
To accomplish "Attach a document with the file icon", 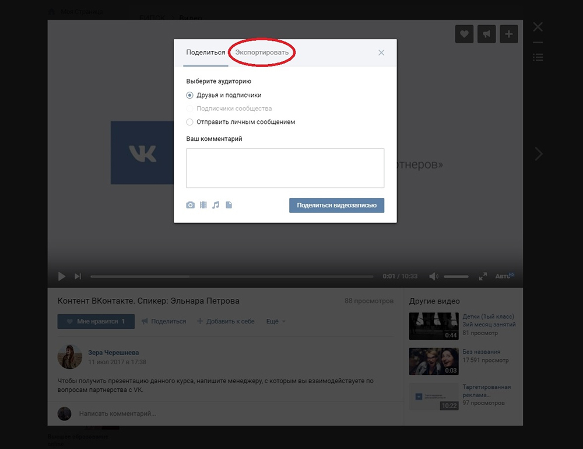I will tap(229, 205).
